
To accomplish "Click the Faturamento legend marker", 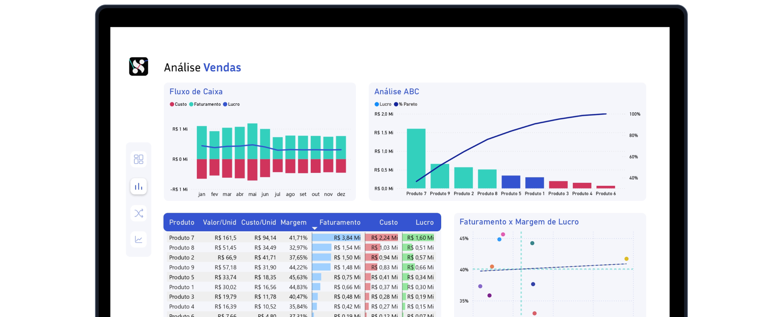I will [191, 104].
